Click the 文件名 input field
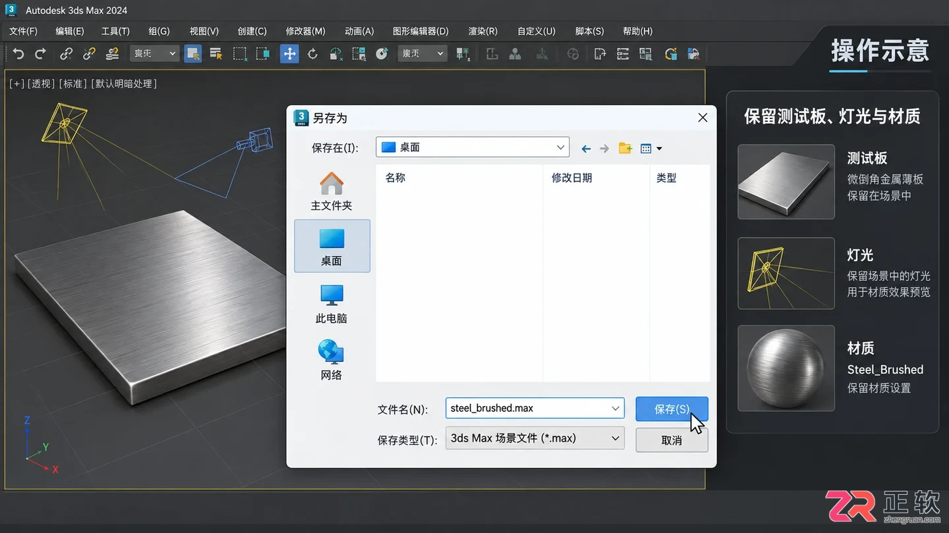Viewport: 949px width, 533px height. pyautogui.click(x=534, y=408)
